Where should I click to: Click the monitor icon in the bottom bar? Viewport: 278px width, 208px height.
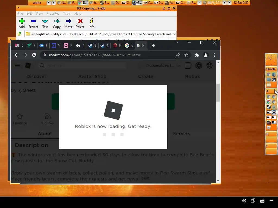(253, 201)
